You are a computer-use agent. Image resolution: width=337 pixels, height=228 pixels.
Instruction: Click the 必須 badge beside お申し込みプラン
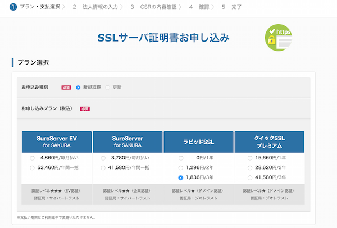point(85,109)
